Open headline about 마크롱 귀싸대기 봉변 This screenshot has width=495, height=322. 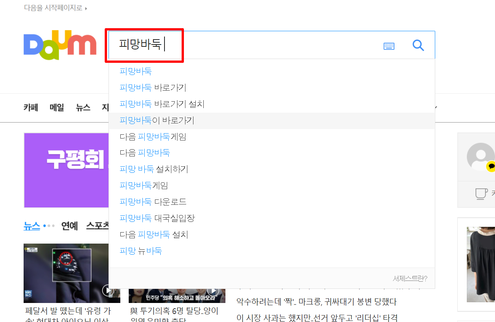tap(316, 302)
